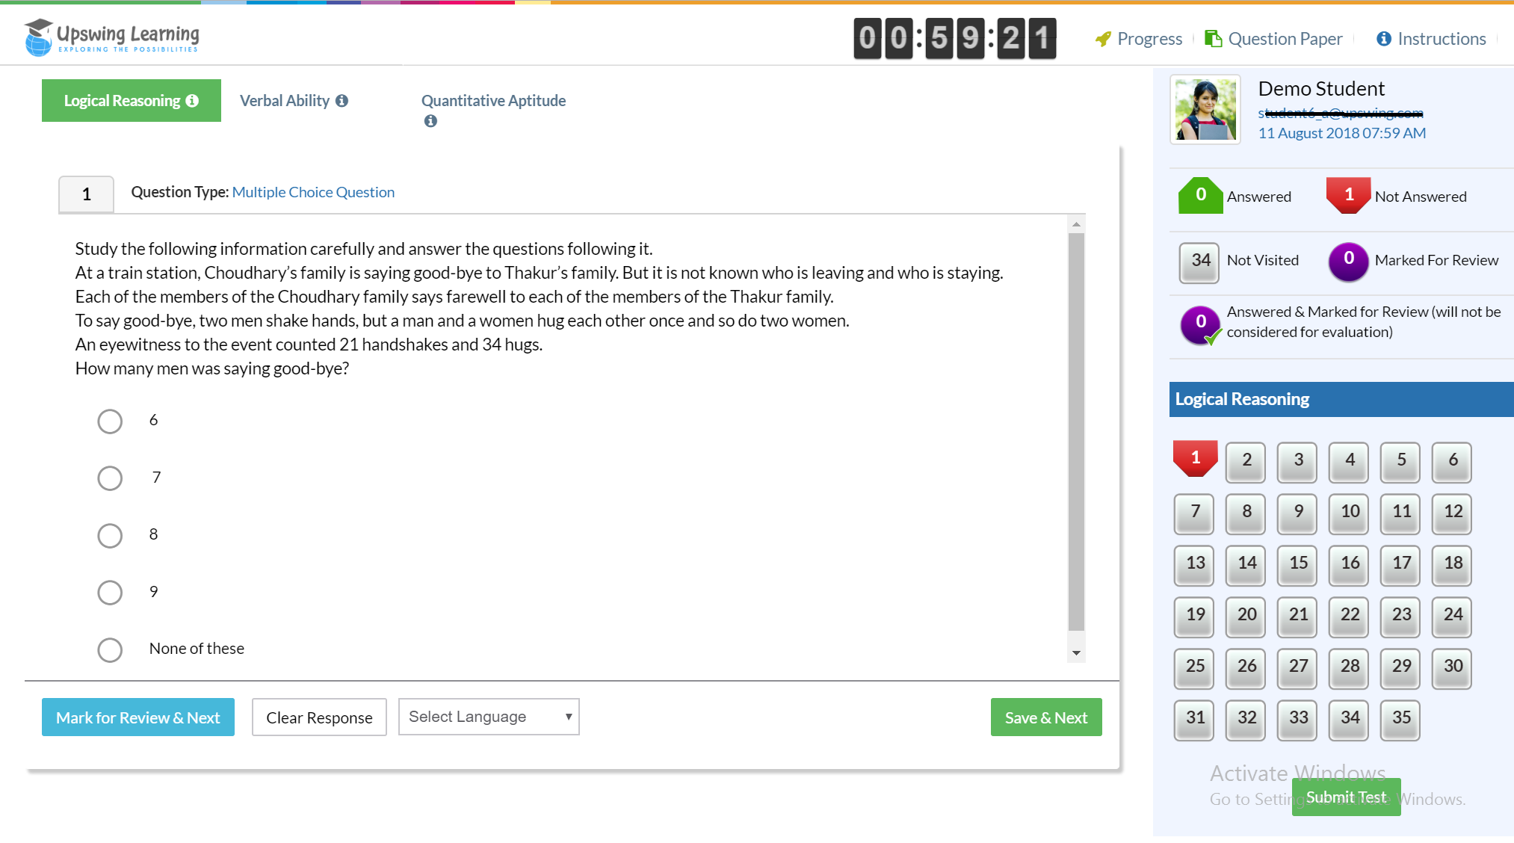
Task: Choose the radio button for 8
Action: (x=110, y=535)
